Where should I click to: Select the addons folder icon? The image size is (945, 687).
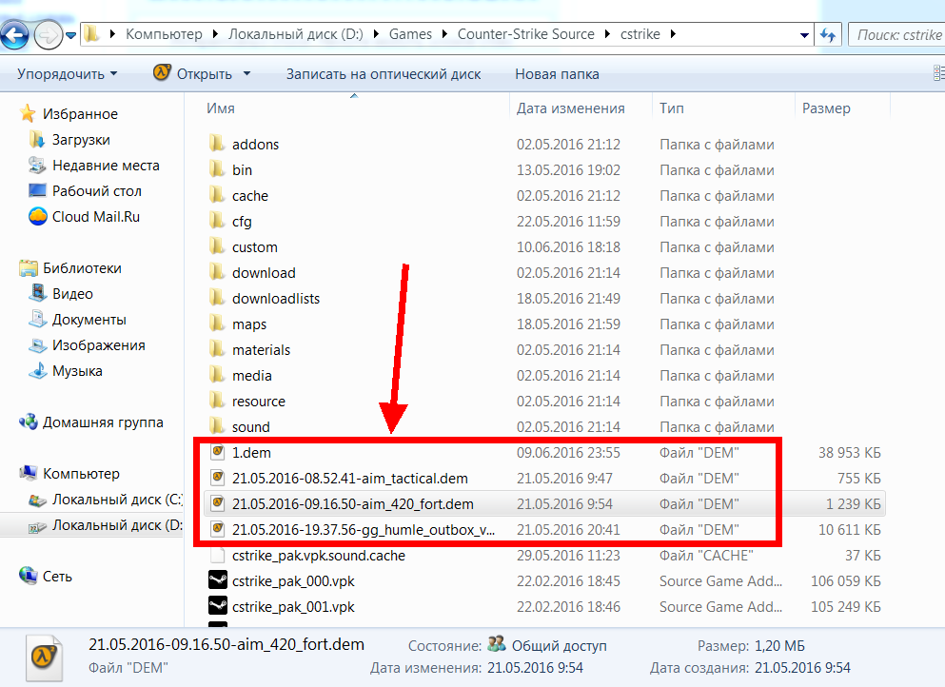tap(217, 144)
